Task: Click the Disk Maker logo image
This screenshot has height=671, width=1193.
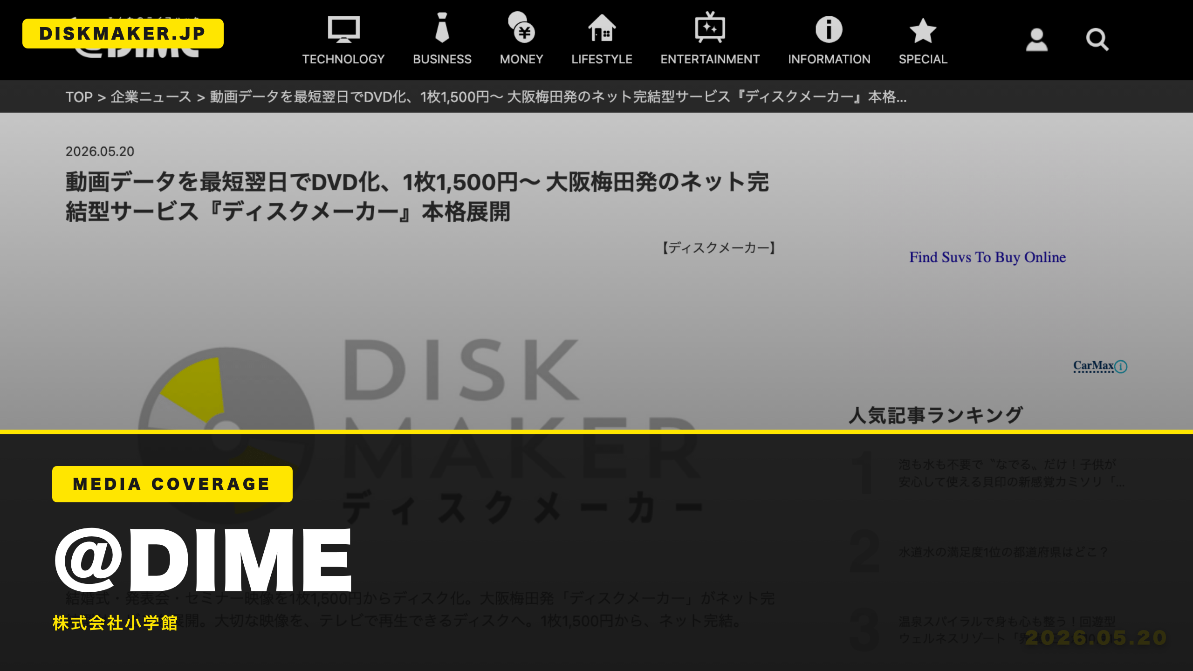Action: point(419,431)
